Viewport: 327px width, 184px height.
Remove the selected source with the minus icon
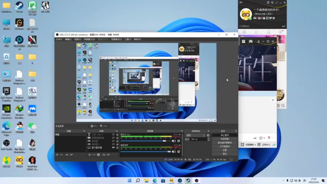[x=94, y=155]
